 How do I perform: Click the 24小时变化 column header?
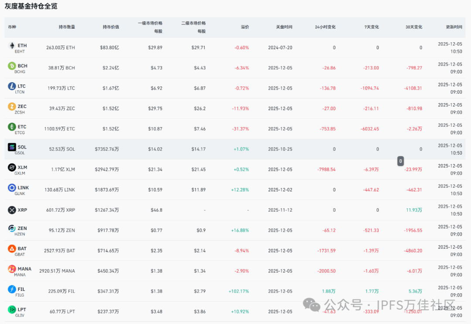325,27
